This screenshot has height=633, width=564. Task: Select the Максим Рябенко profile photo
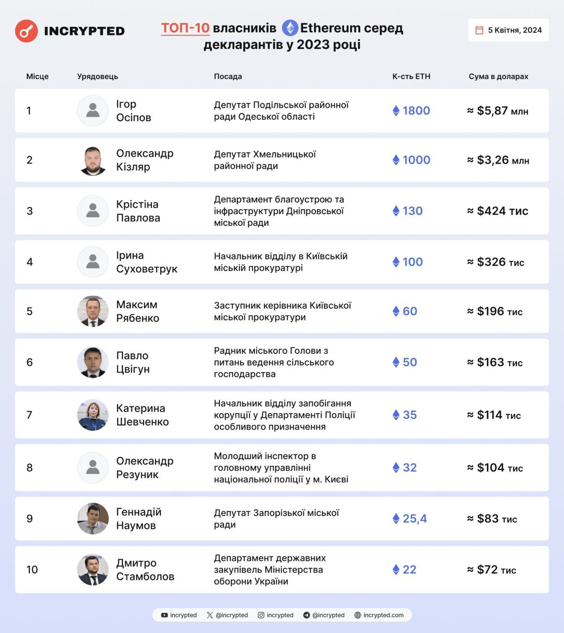click(x=93, y=311)
